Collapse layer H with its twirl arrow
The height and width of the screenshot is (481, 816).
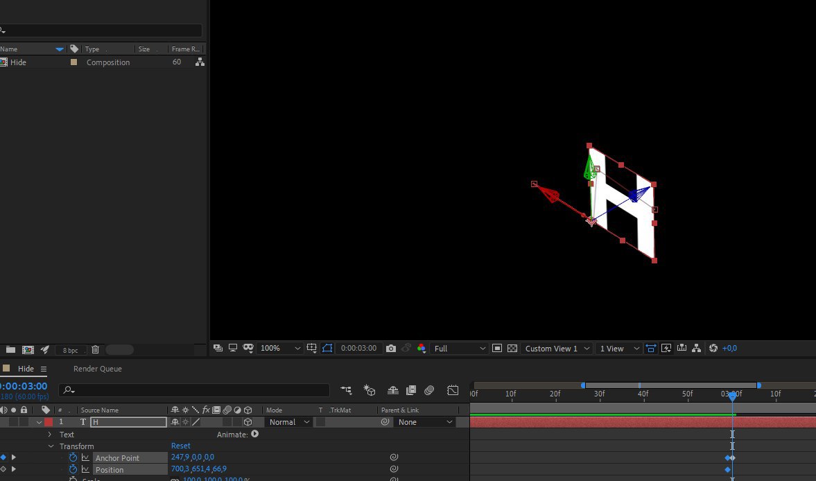click(x=39, y=422)
